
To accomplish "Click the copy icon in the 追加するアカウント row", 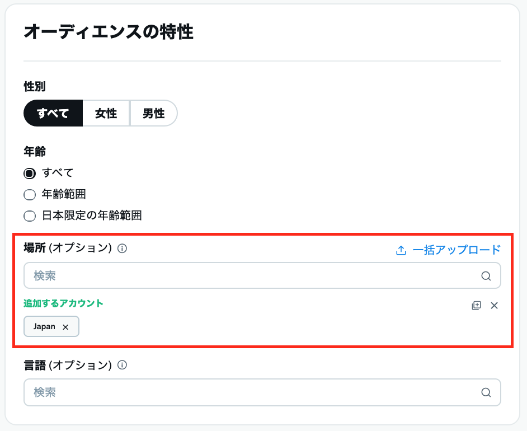I will click(476, 305).
